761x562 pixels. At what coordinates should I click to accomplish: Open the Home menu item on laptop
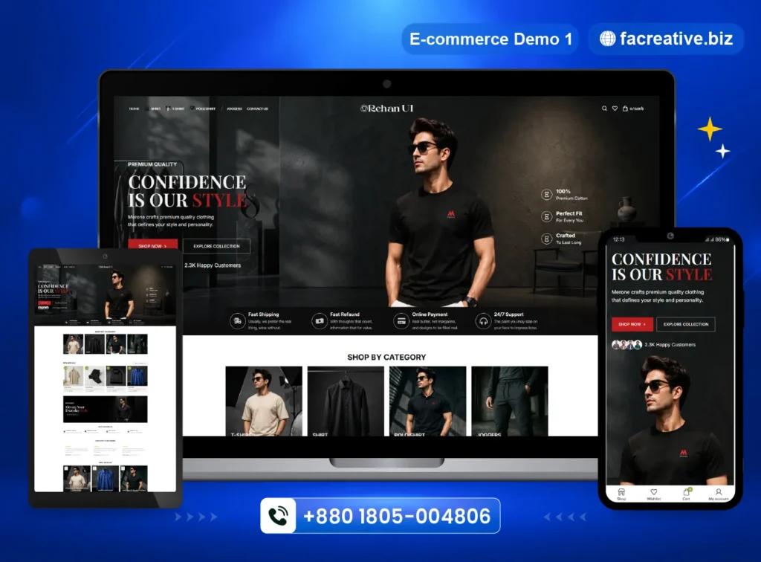click(x=134, y=109)
